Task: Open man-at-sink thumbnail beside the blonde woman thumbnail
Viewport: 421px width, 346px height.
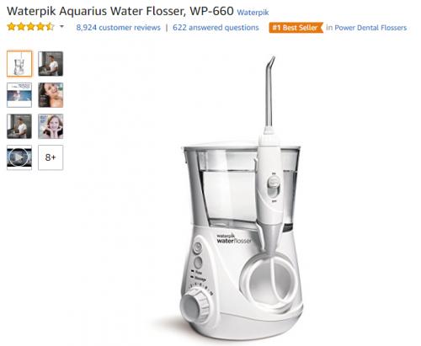Action: tap(19, 126)
